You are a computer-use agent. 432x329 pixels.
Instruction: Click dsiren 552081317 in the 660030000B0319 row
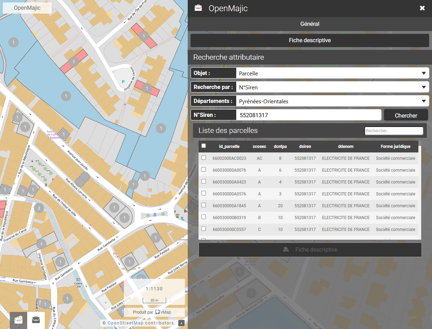[x=305, y=218]
